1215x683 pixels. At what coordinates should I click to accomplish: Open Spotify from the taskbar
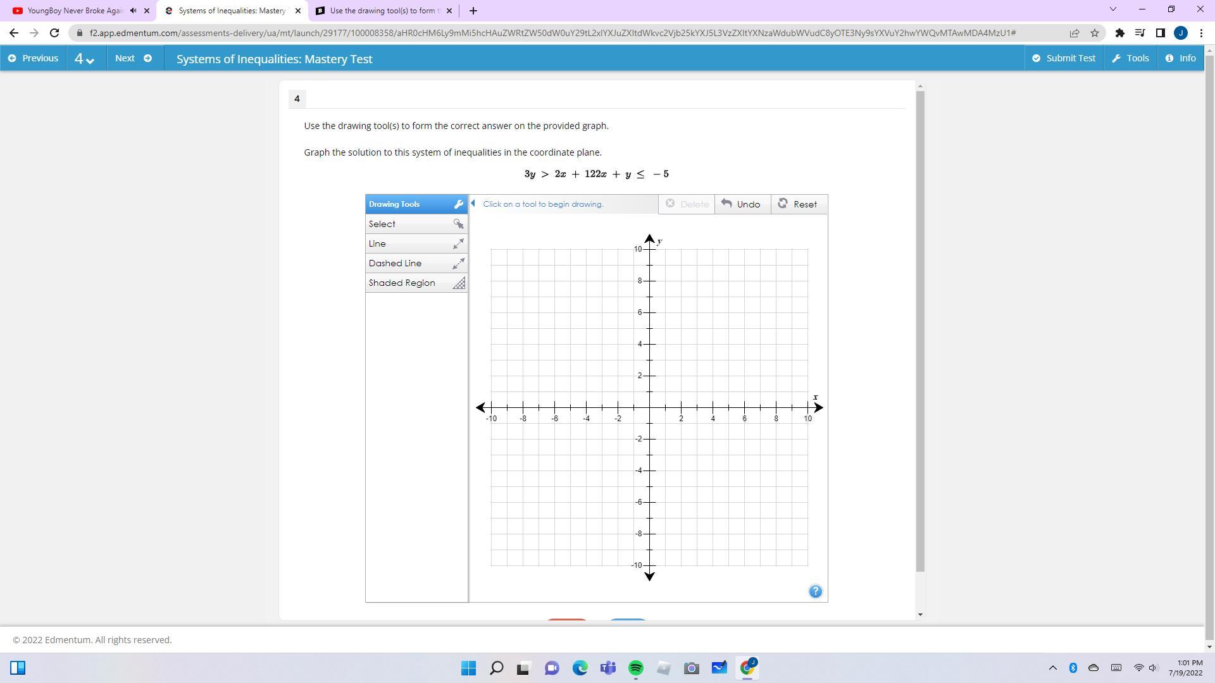(x=635, y=668)
